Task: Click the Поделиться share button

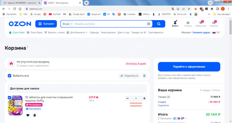Action: pyautogui.click(x=129, y=76)
